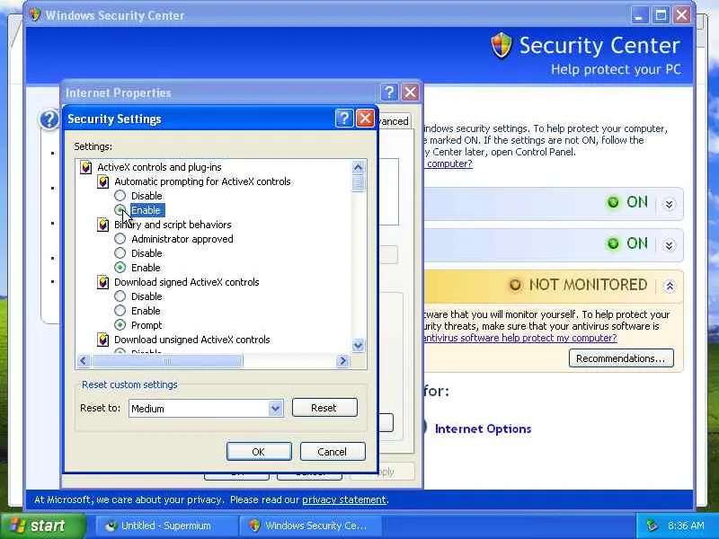Click the taskbar clock showing 8:36 AM

pos(686,526)
